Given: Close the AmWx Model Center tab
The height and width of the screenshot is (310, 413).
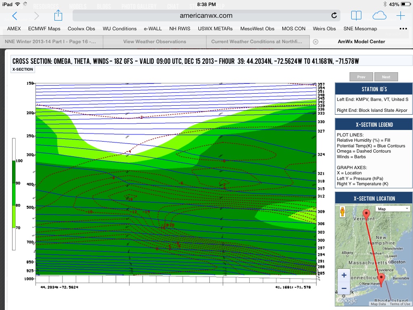Looking at the screenshot, I should pyautogui.click(x=316, y=42).
